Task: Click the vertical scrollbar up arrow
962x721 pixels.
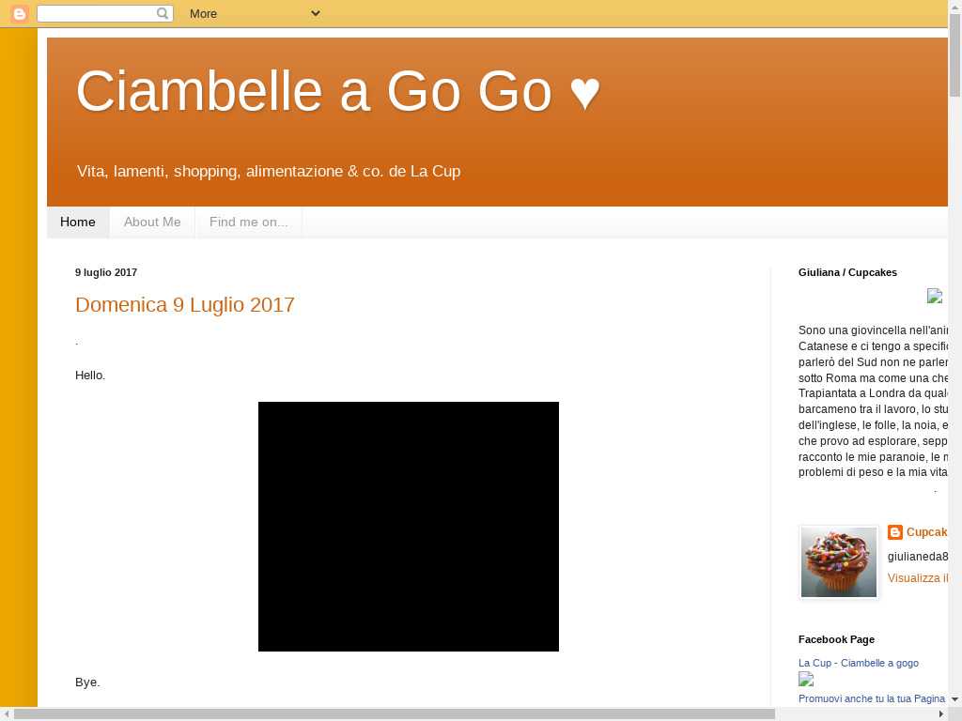Action: point(954,7)
